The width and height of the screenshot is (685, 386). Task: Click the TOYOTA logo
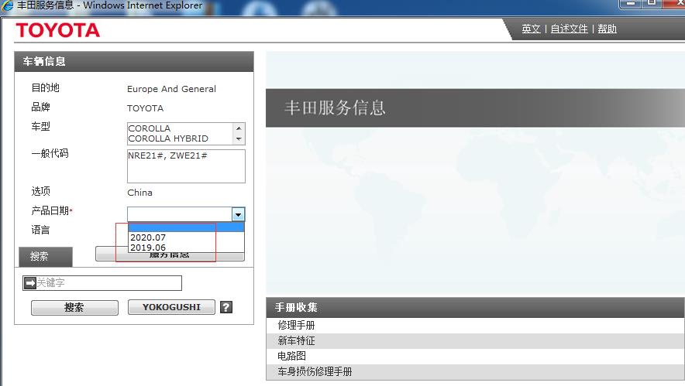tap(58, 30)
